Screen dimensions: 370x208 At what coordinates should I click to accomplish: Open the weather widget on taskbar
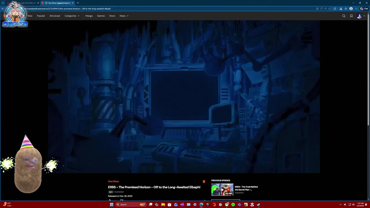pyautogui.click(x=7, y=205)
